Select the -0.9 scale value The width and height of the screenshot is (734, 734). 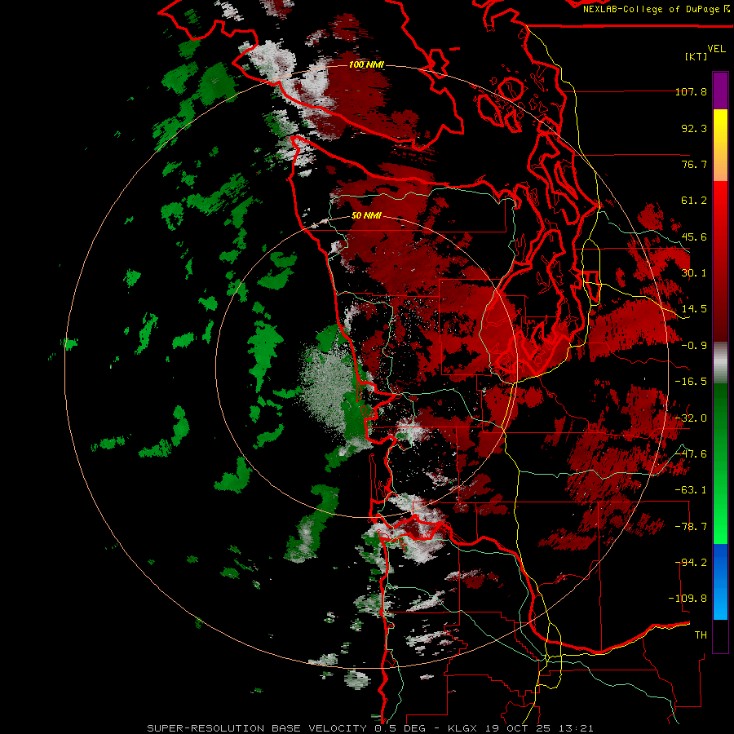(x=694, y=346)
